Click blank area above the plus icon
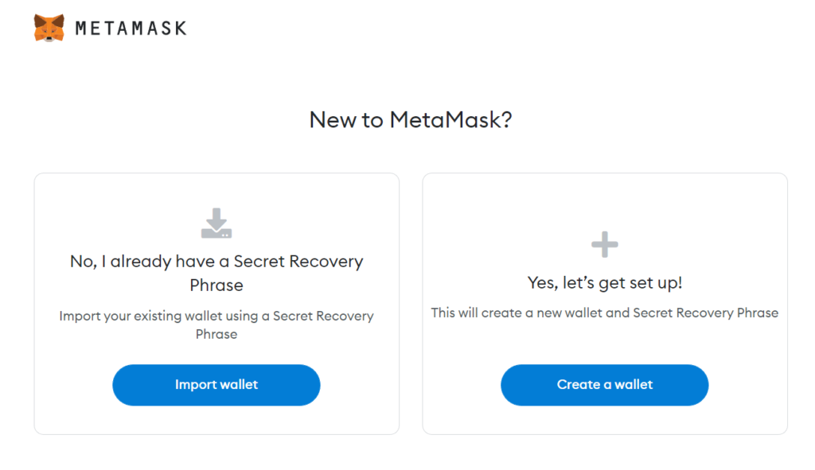The width and height of the screenshot is (815, 470). [x=605, y=203]
